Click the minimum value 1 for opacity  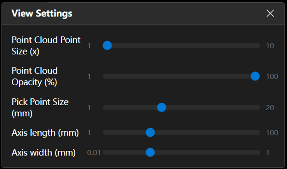tap(89, 76)
